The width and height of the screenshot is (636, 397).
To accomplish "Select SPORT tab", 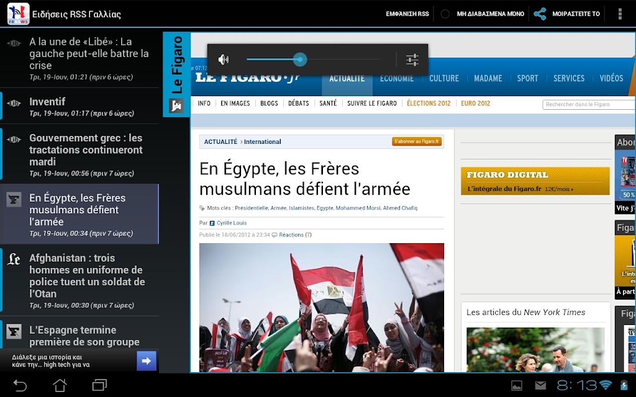I will click(527, 78).
